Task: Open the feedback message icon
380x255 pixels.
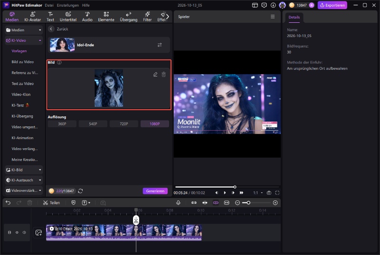Action: coord(264,5)
